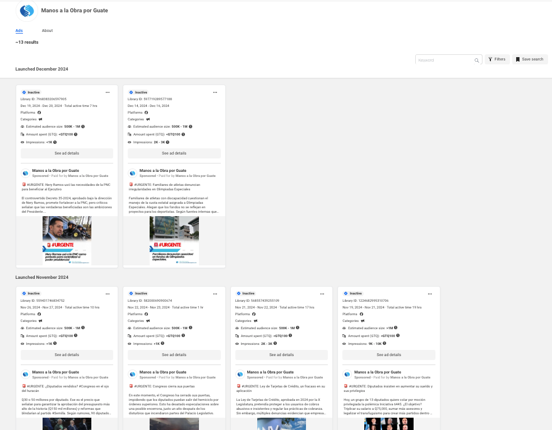Select Library ID: 582000690900674 text
This screenshot has width=552, height=430.
[150, 301]
